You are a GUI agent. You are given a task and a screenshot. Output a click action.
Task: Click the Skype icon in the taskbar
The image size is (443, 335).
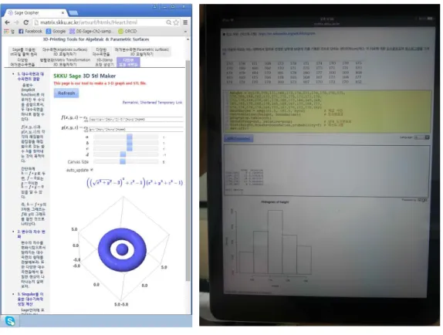click(x=10, y=321)
